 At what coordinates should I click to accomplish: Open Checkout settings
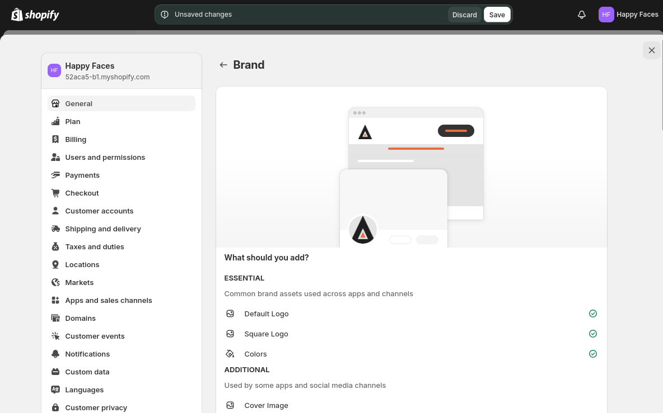122,193
